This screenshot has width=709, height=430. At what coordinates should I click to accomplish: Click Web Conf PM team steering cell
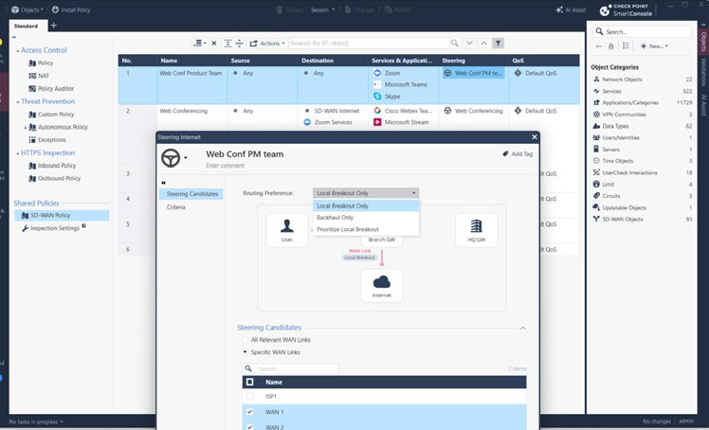pyautogui.click(x=473, y=73)
